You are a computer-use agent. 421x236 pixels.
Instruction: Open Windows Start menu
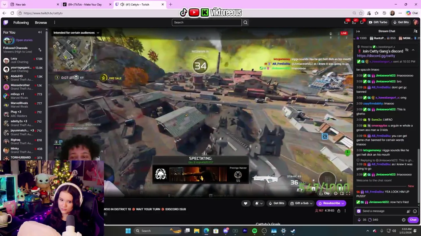point(128,231)
